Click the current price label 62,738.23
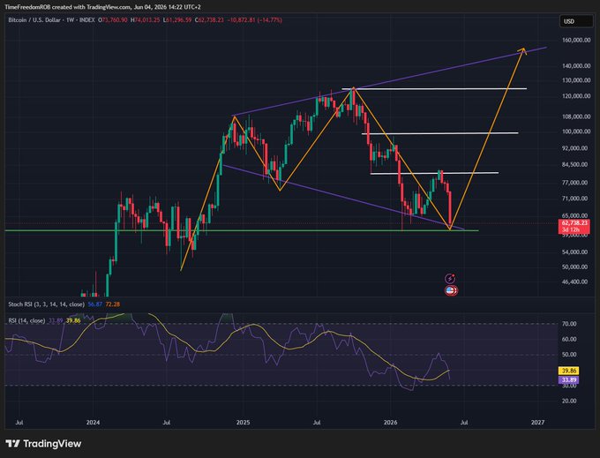Screen dimensions: 600x458 [x=574, y=222]
